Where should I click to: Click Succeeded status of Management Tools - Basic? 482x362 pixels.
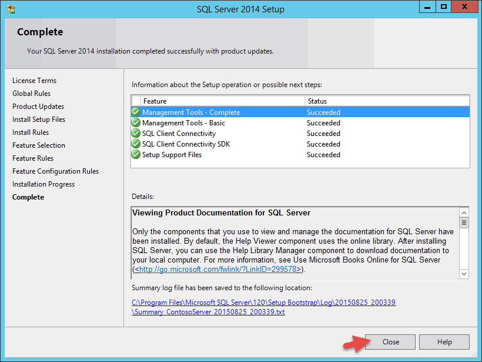click(x=323, y=123)
